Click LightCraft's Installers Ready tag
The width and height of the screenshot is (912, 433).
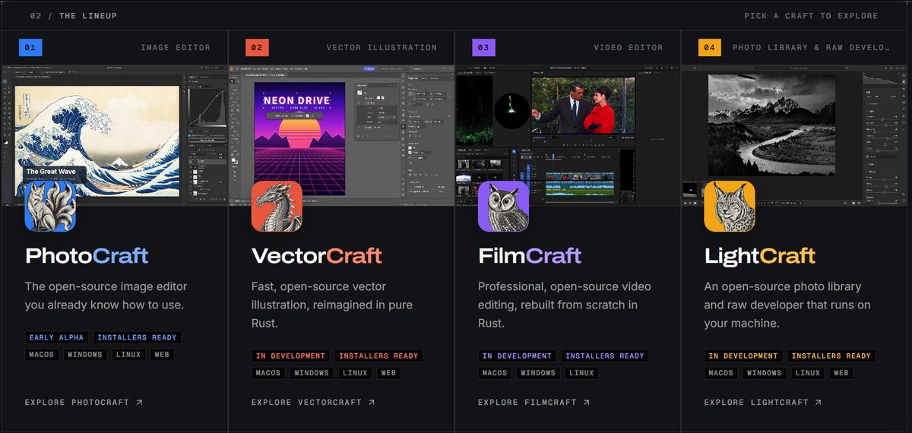831,356
